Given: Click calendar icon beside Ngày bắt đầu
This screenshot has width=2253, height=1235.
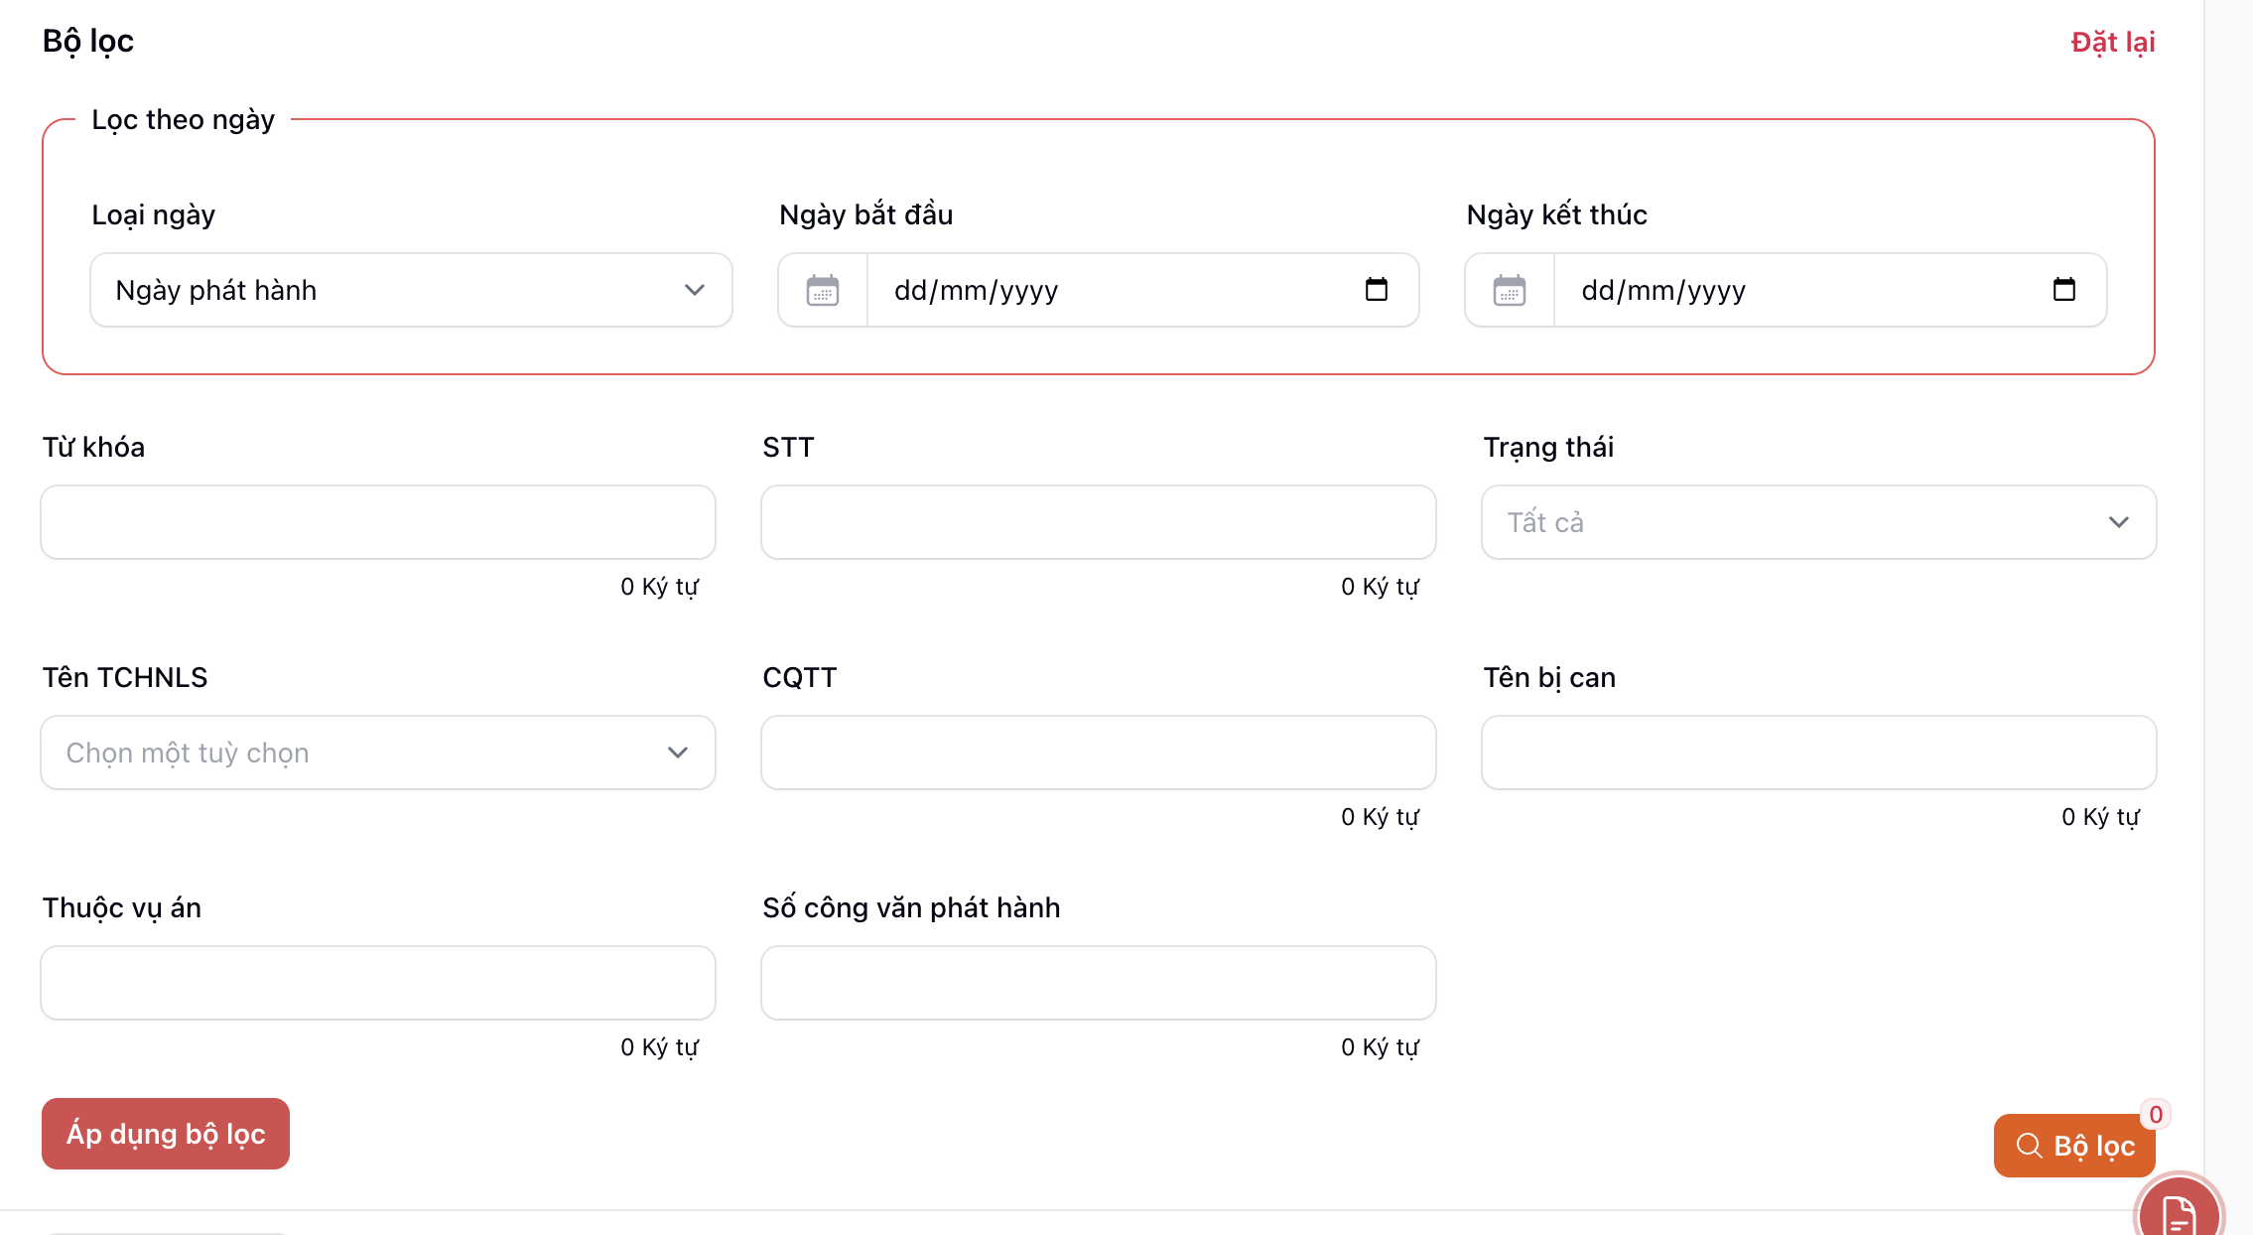Looking at the screenshot, I should pyautogui.click(x=822, y=290).
